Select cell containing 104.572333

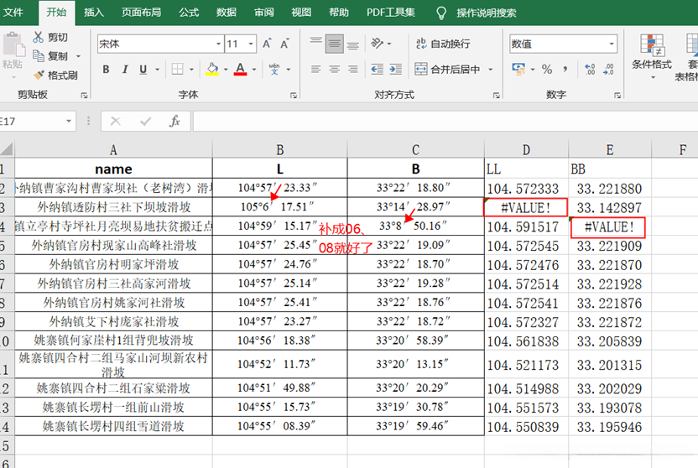[x=526, y=188]
